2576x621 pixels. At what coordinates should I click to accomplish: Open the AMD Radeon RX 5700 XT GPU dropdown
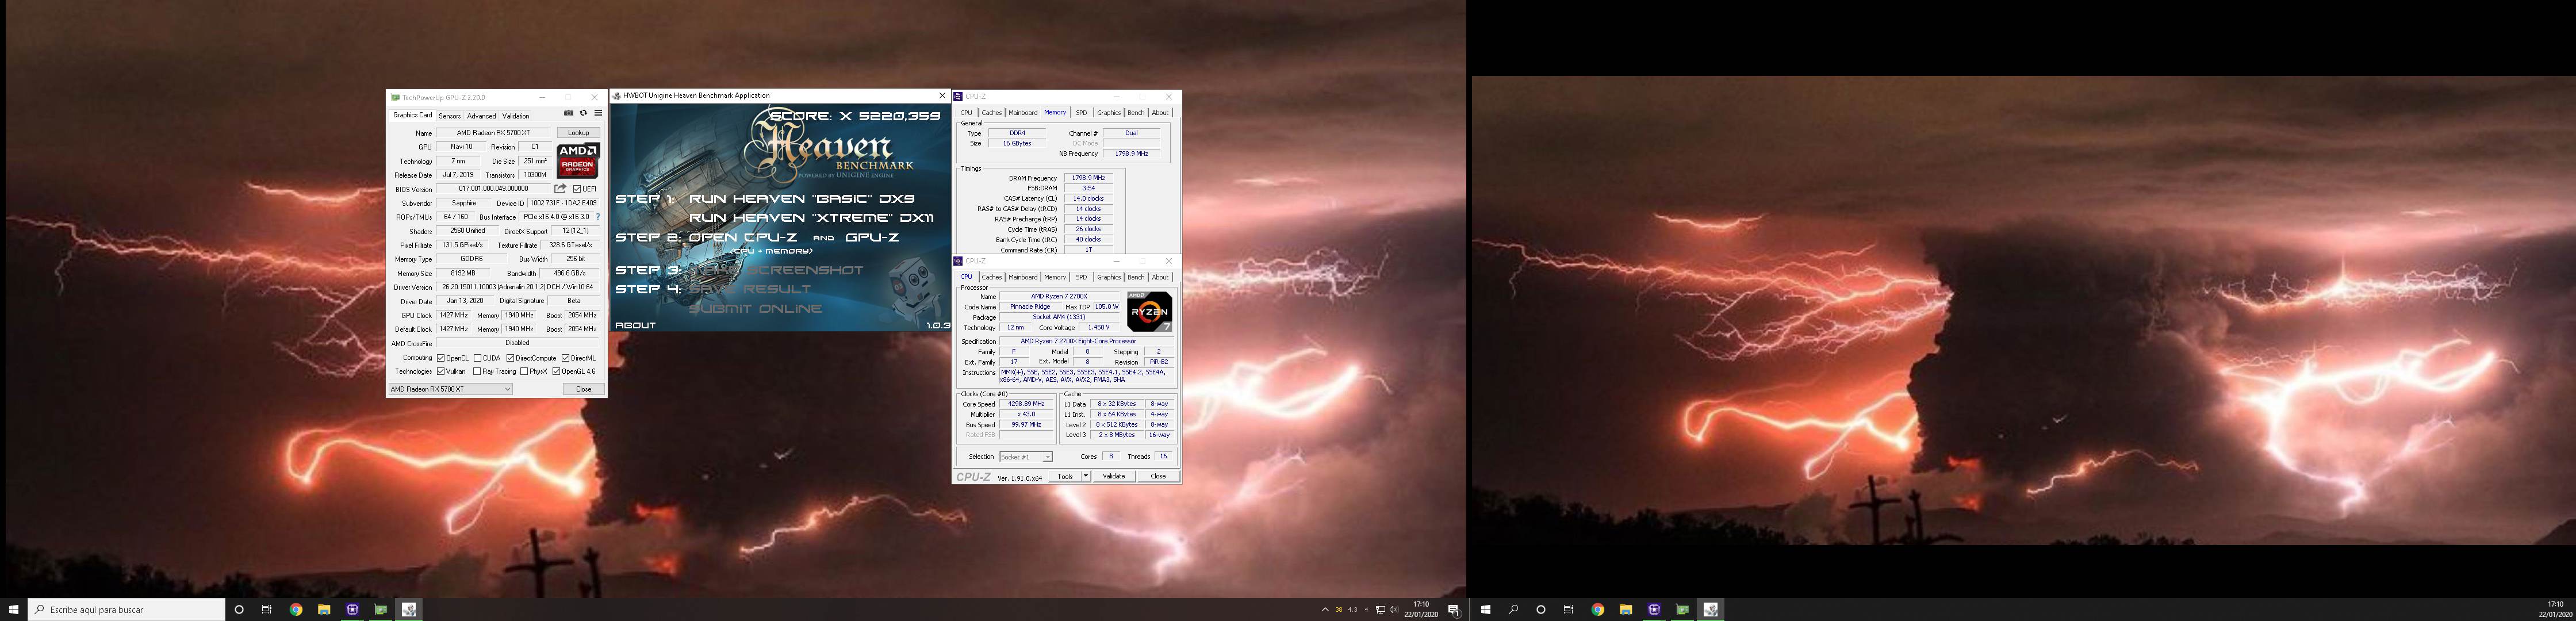pos(450,389)
